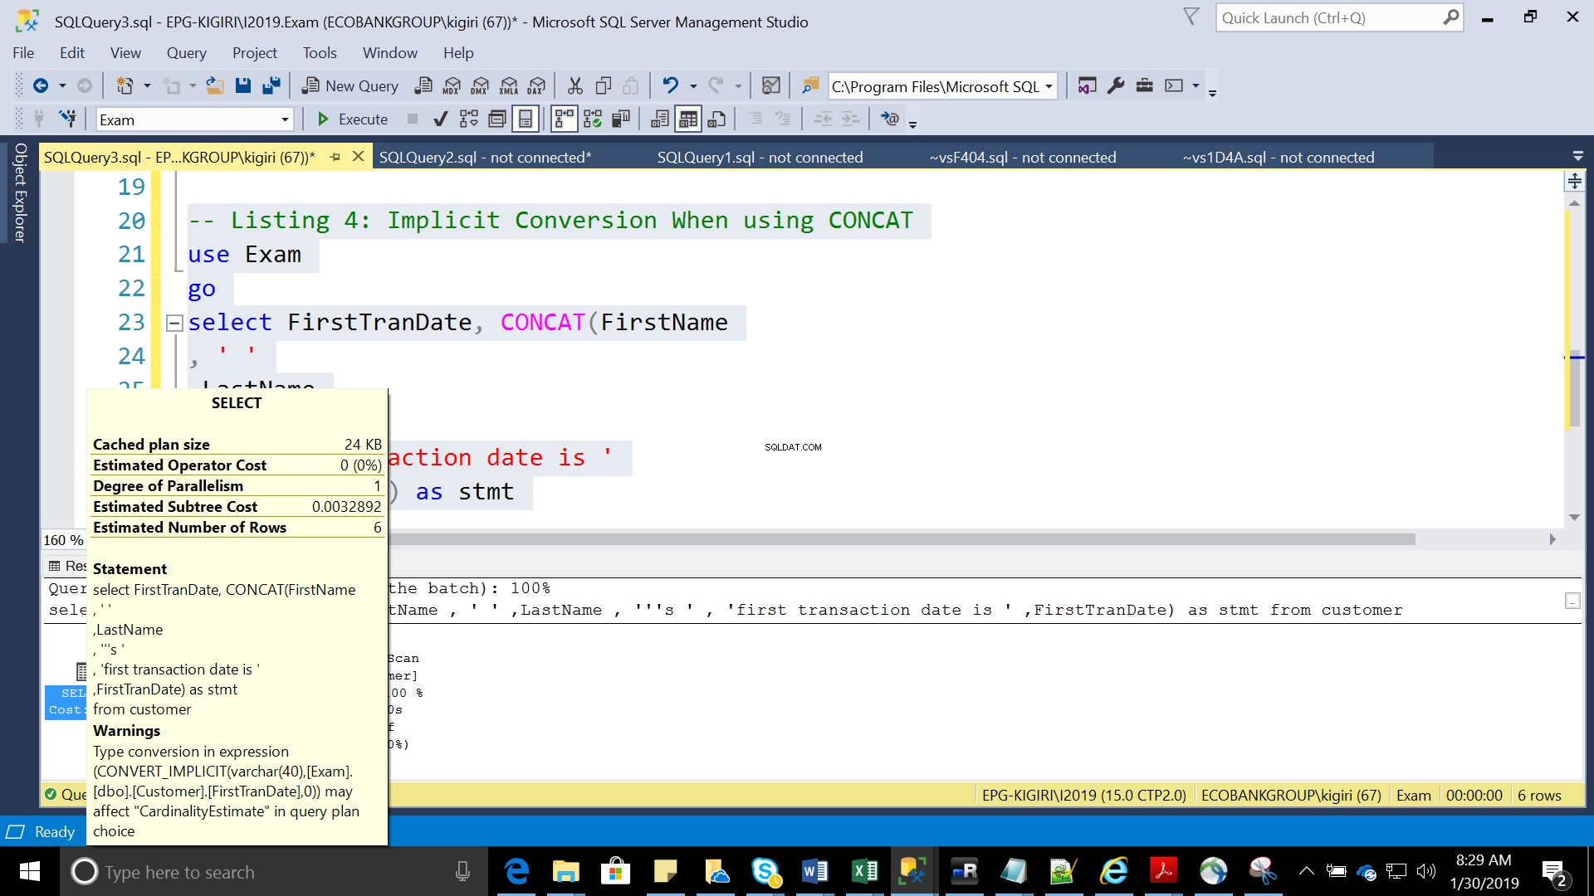Expand the Undo history dropdown arrow

click(693, 85)
